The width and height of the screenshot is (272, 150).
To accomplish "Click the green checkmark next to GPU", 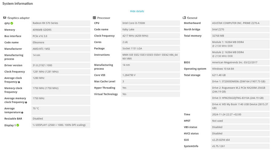I will [x=12, y=23].
